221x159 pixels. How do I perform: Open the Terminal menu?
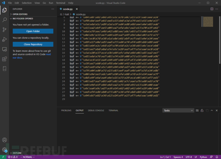(61, 3)
